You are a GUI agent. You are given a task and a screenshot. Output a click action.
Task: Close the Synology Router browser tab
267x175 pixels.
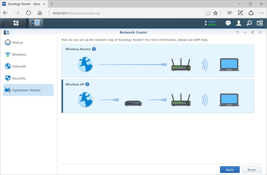tap(44, 4)
